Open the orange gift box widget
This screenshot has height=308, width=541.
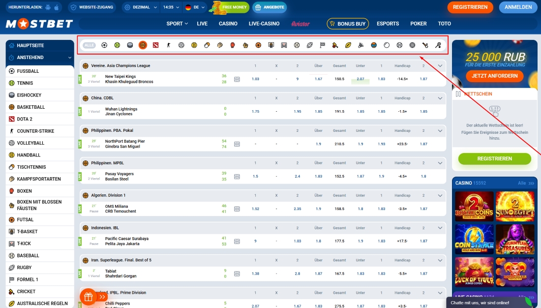pos(89,297)
